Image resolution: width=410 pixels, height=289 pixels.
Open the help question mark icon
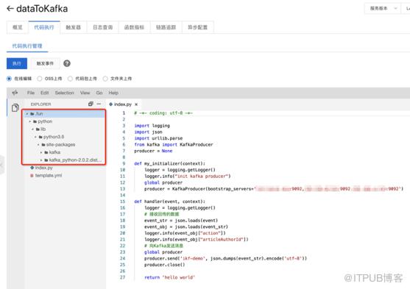click(67, 63)
